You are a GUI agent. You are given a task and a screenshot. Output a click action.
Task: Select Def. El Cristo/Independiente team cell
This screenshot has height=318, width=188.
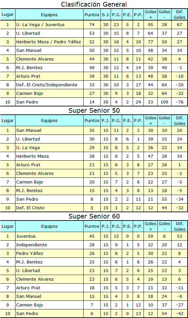tap(49, 85)
